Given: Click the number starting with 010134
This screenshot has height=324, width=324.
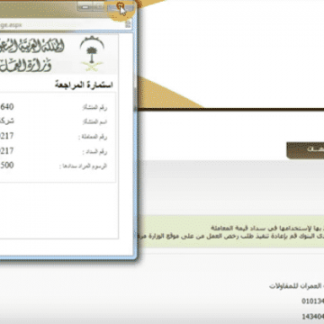Looking at the screenshot, I should [313, 301].
